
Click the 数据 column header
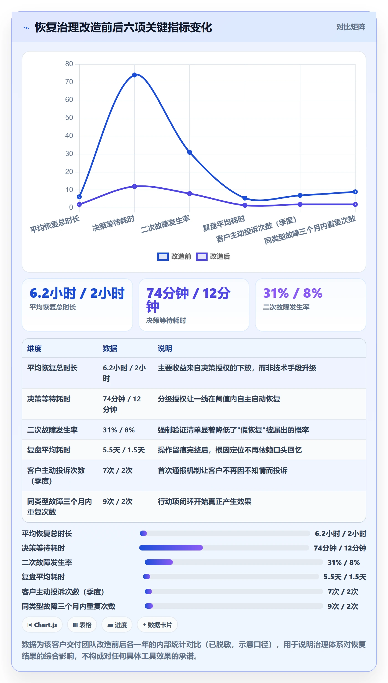click(110, 348)
